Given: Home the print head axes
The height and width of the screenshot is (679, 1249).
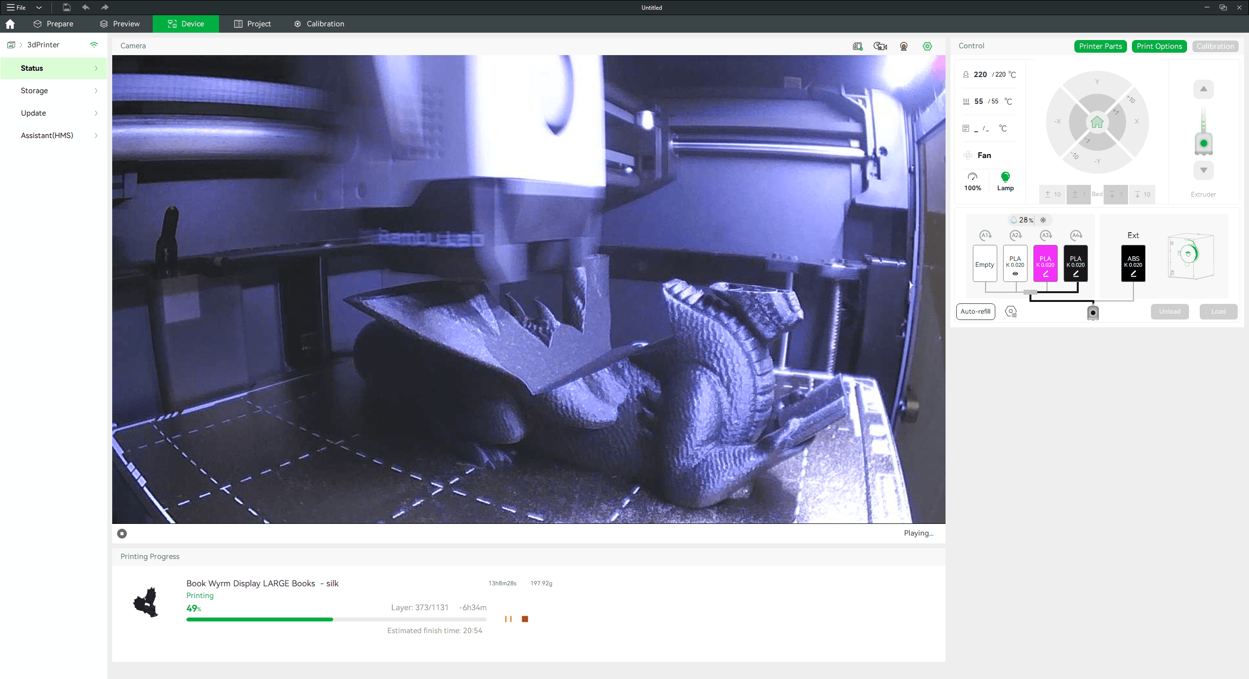Looking at the screenshot, I should point(1097,122).
